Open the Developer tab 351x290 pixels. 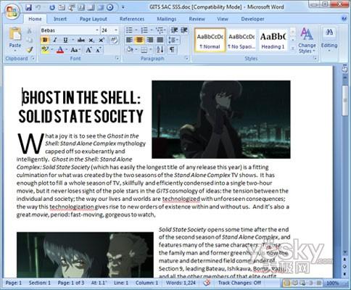pyautogui.click(x=252, y=19)
